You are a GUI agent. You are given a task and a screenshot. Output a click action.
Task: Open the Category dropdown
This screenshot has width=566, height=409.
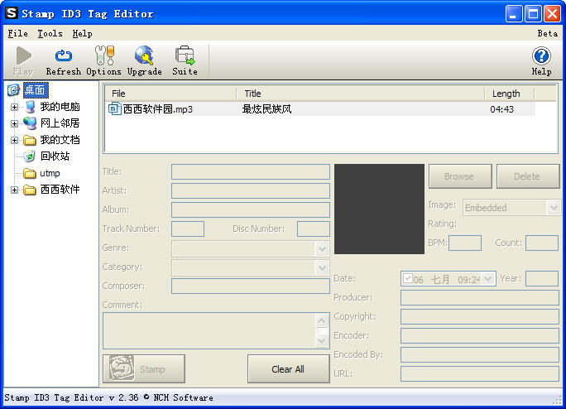tap(322, 267)
